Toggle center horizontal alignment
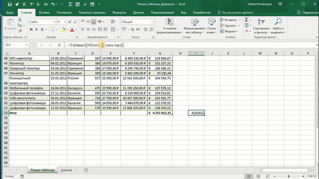The width and height of the screenshot is (319, 179). pos(88,29)
